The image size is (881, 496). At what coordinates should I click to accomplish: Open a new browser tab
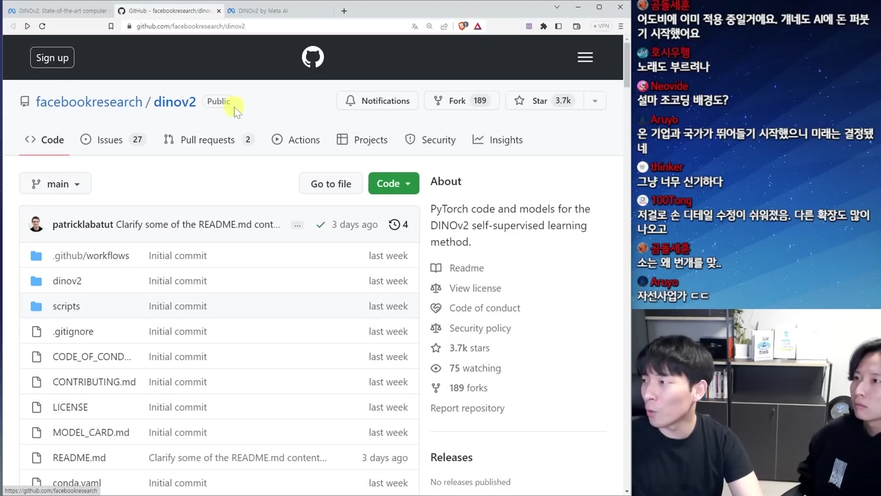344,10
